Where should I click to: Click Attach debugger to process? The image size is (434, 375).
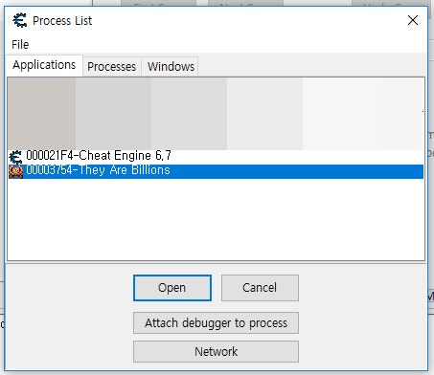(216, 323)
